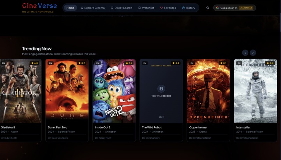Viewport: 281px width, 160px height.
Task: Click 'Science Fiction' genre under Dune
Action: pos(67,132)
